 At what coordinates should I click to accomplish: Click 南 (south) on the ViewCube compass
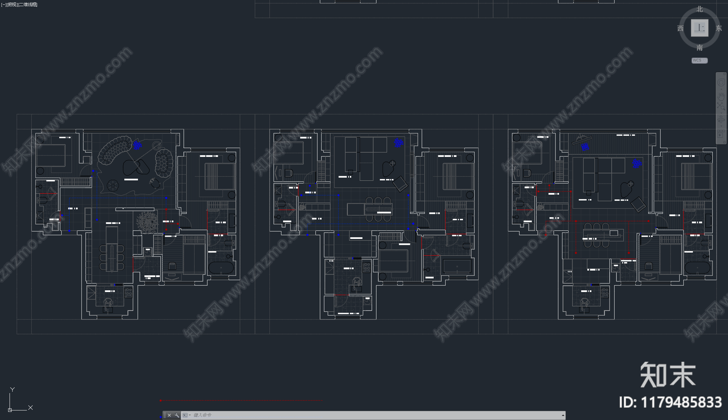(700, 47)
